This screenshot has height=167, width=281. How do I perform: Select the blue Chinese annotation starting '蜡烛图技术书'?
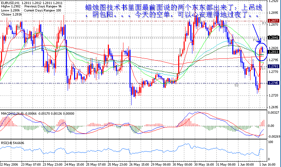(173, 11)
